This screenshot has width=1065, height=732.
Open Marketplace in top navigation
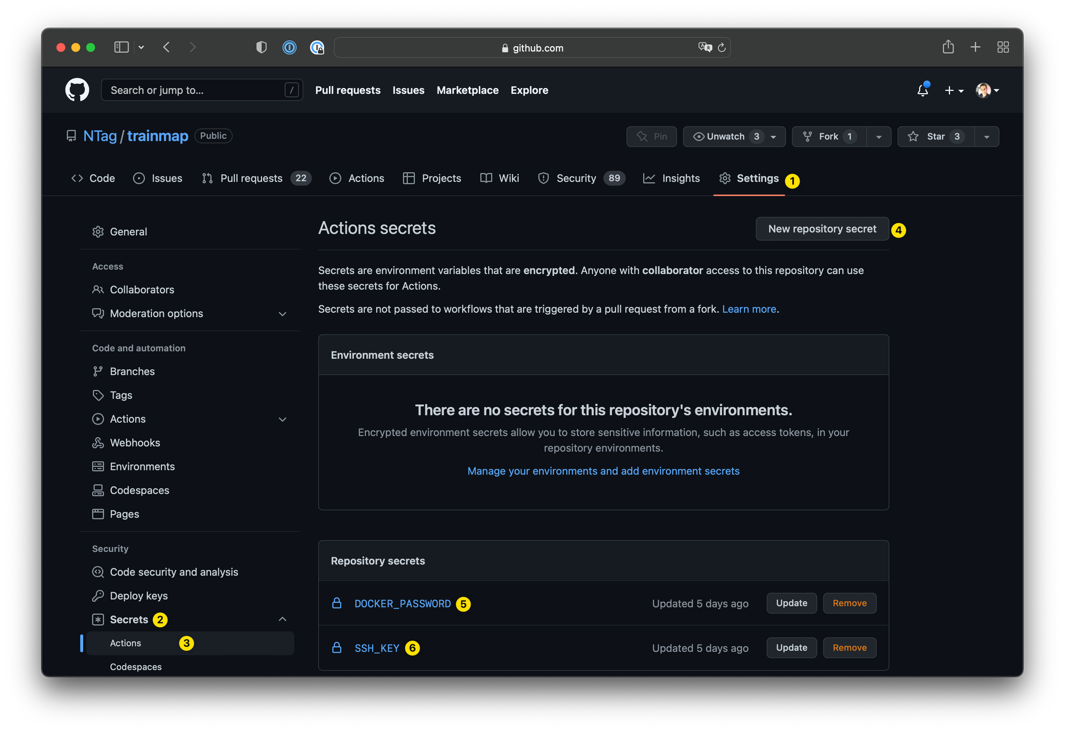tap(468, 90)
